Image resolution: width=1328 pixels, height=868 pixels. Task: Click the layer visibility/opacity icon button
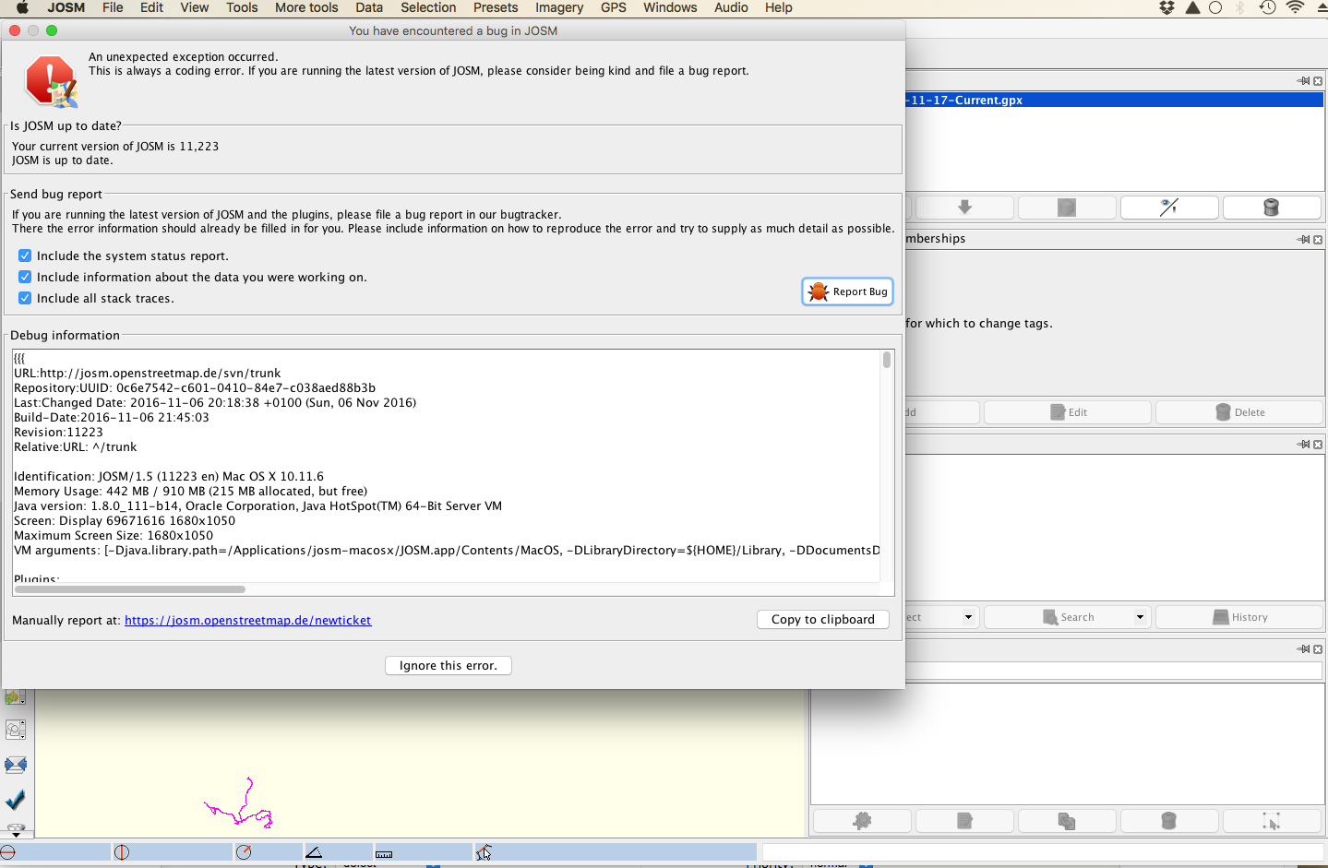pyautogui.click(x=1168, y=208)
